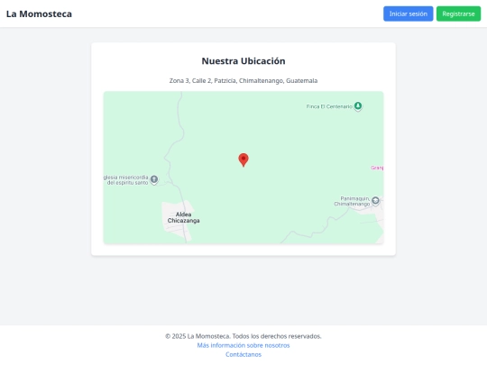
Task: Click the Iniciar sesión button
Action: point(409,14)
